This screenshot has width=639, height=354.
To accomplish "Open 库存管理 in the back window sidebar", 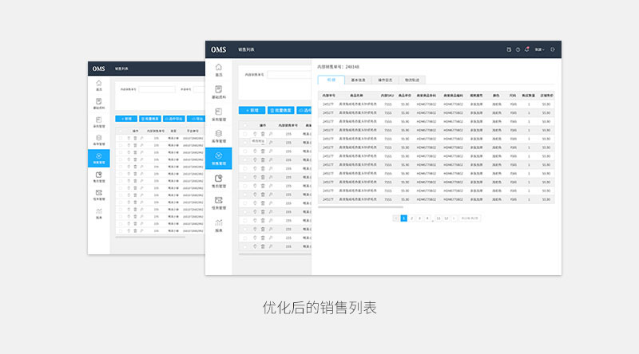I will pos(98,140).
